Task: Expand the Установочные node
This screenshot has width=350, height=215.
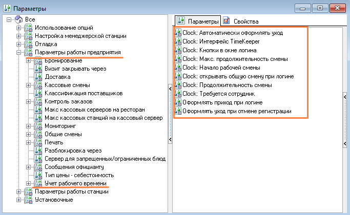Action: [x=19, y=200]
